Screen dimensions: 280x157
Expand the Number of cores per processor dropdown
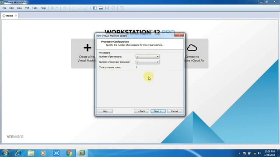[147, 62]
